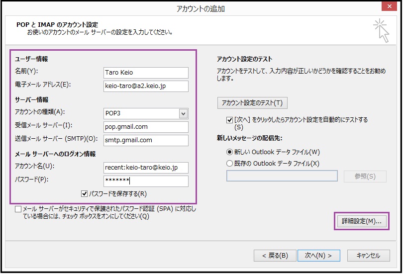
Task: Click the 電子メール アドレス input field
Action: pos(146,86)
